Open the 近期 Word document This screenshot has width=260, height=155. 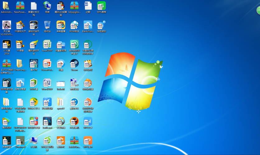(88, 6)
